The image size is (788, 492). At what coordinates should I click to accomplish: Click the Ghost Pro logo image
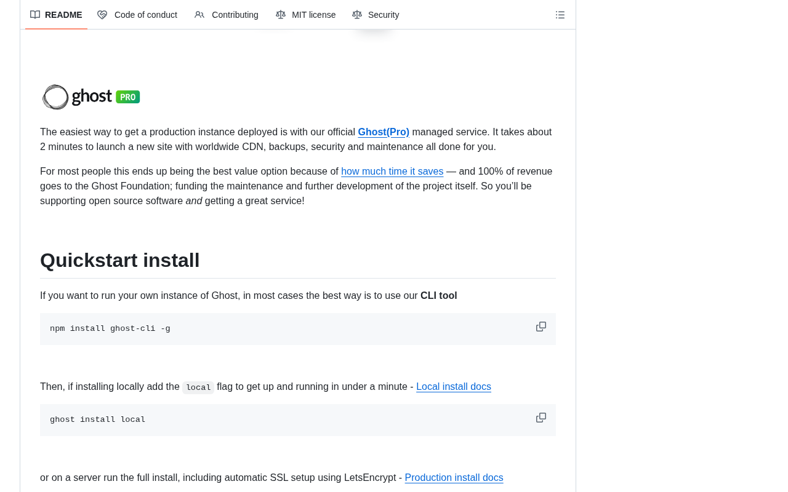(x=91, y=97)
